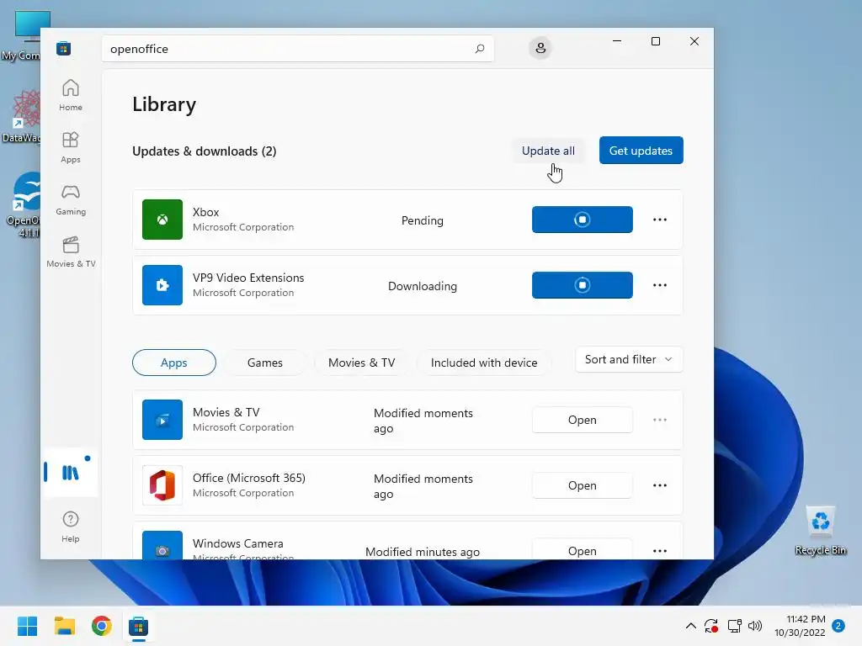Open more options for VP9 Video Extensions
Screen dimensions: 862x646
click(660, 285)
